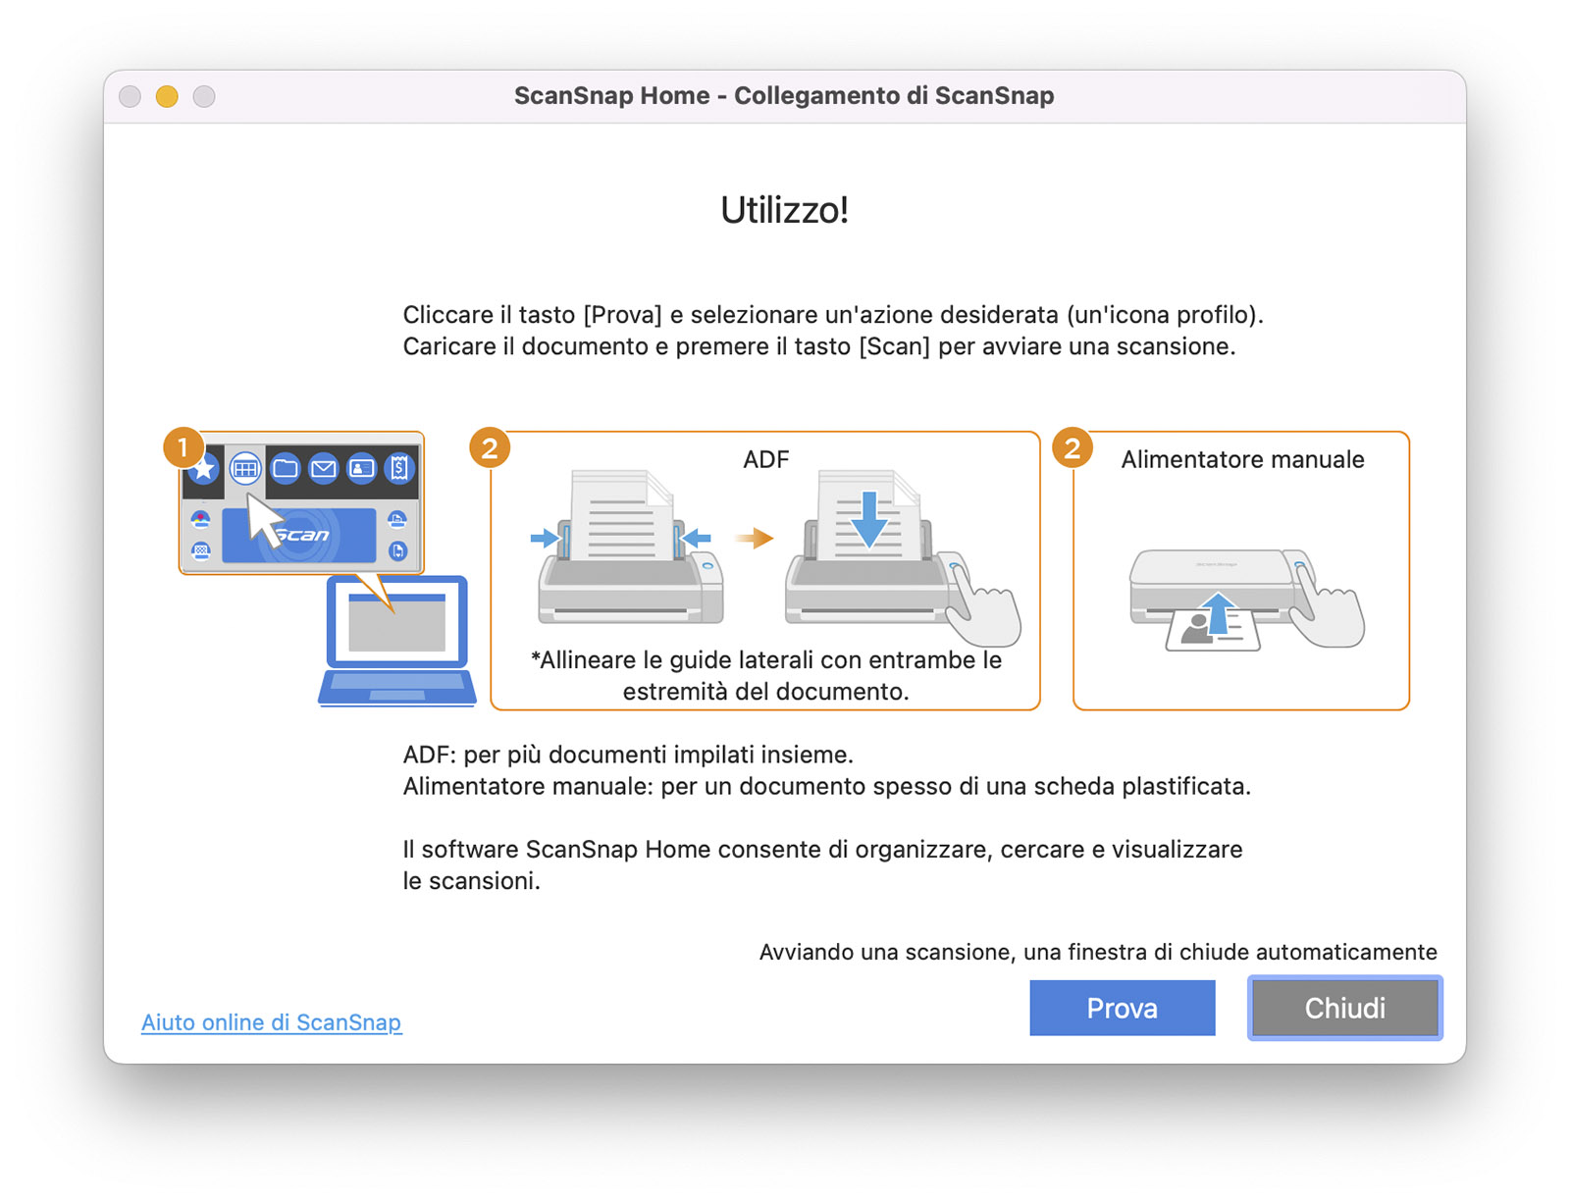Open the Aiuto online di ScanSnap link
Image resolution: width=1570 pixels, height=1201 pixels.
click(271, 1022)
